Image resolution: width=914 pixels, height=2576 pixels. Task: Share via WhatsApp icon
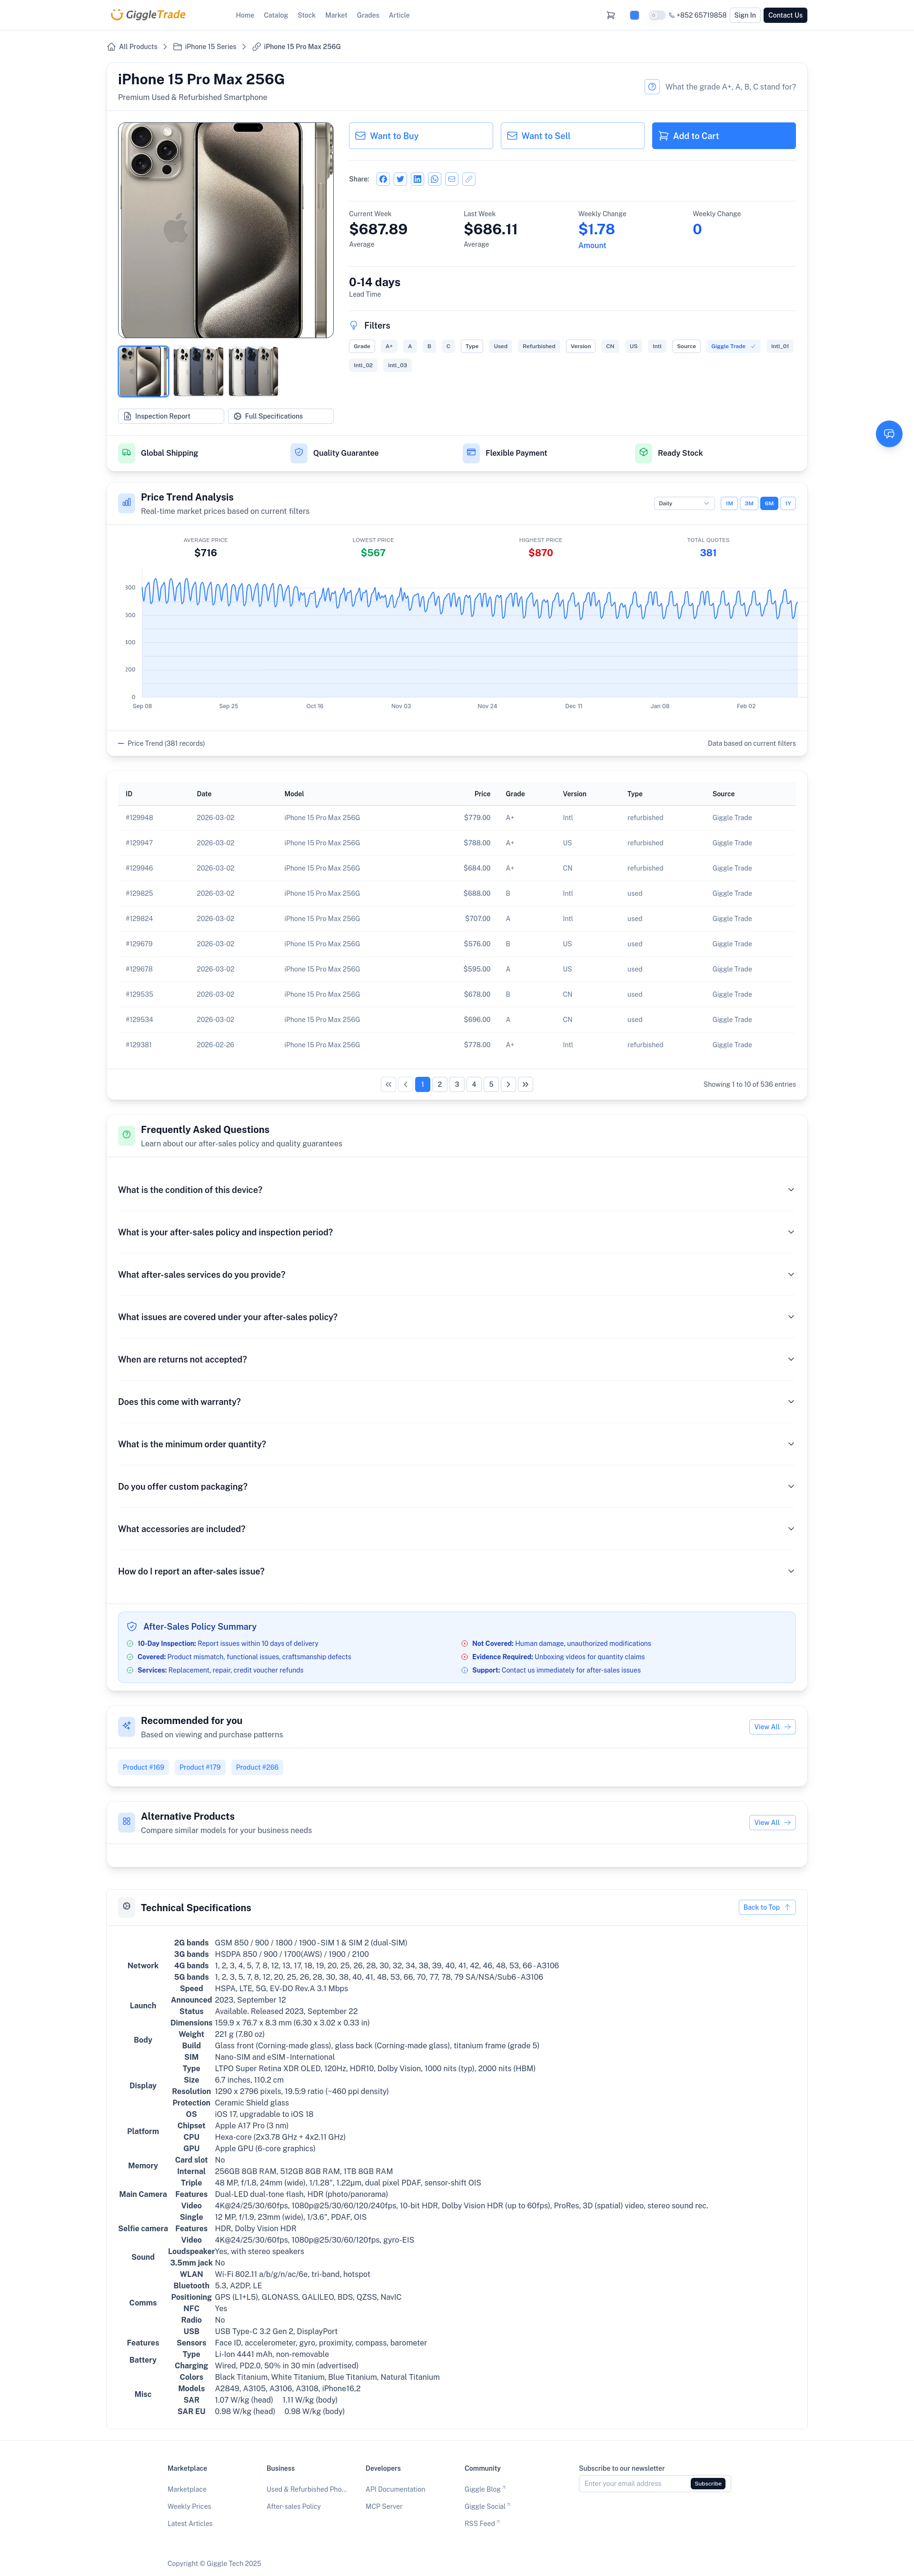434,179
